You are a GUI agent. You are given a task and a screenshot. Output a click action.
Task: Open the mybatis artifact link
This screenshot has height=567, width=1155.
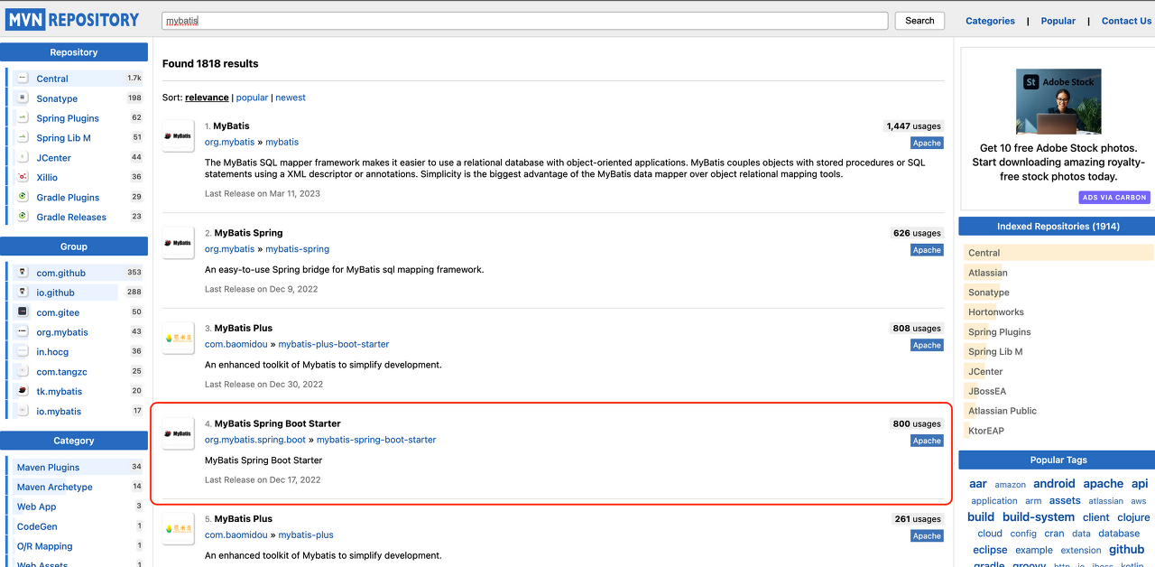tap(282, 142)
